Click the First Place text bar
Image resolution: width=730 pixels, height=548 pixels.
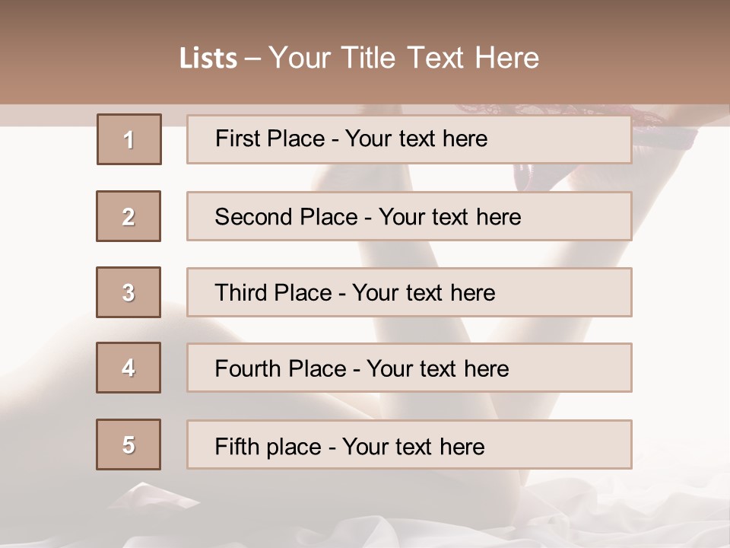(x=409, y=139)
